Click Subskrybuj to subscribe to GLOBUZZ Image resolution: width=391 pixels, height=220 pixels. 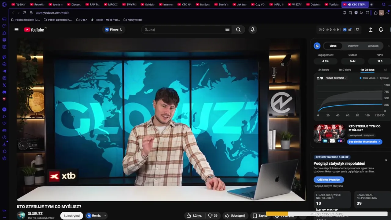71,216
